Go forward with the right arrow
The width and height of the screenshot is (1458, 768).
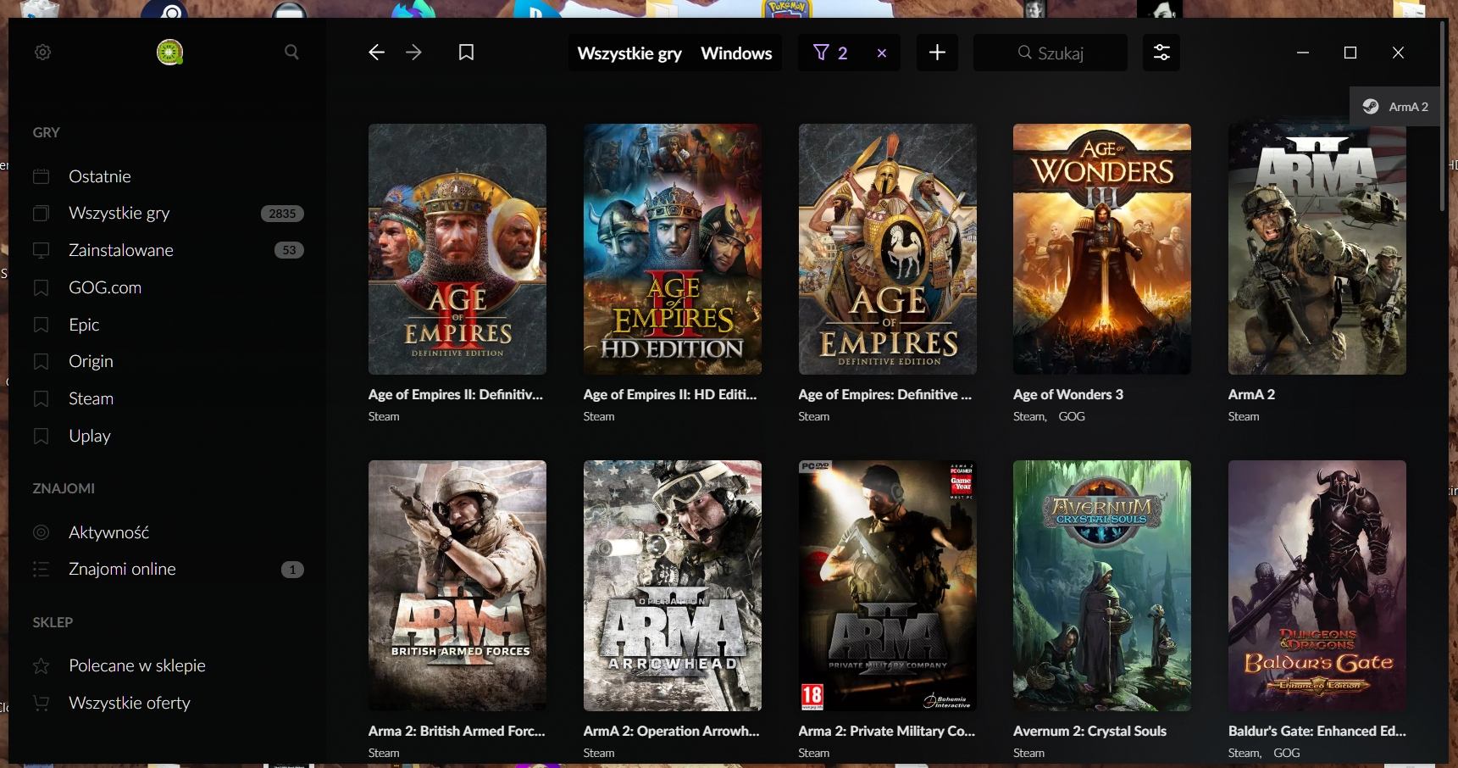coord(413,53)
